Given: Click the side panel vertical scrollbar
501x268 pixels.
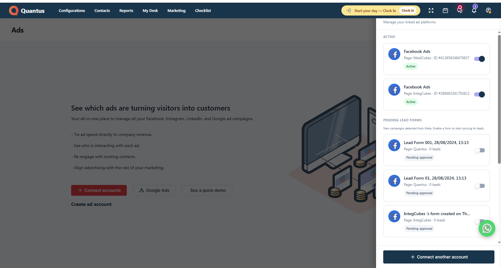Looking at the screenshot, I should click(x=499, y=99).
